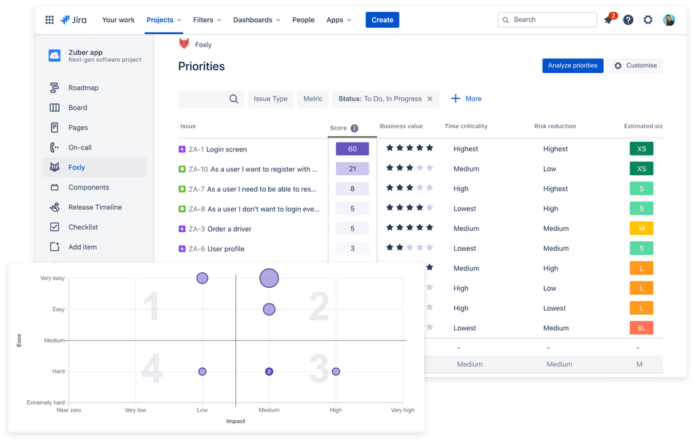The height and width of the screenshot is (442, 695).
Task: Click the plus icon beside More
Action: click(455, 98)
